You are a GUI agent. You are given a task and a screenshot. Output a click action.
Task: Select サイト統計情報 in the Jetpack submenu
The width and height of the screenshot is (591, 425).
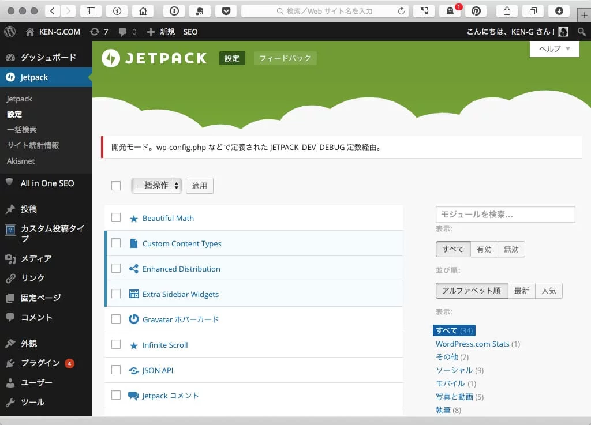33,145
